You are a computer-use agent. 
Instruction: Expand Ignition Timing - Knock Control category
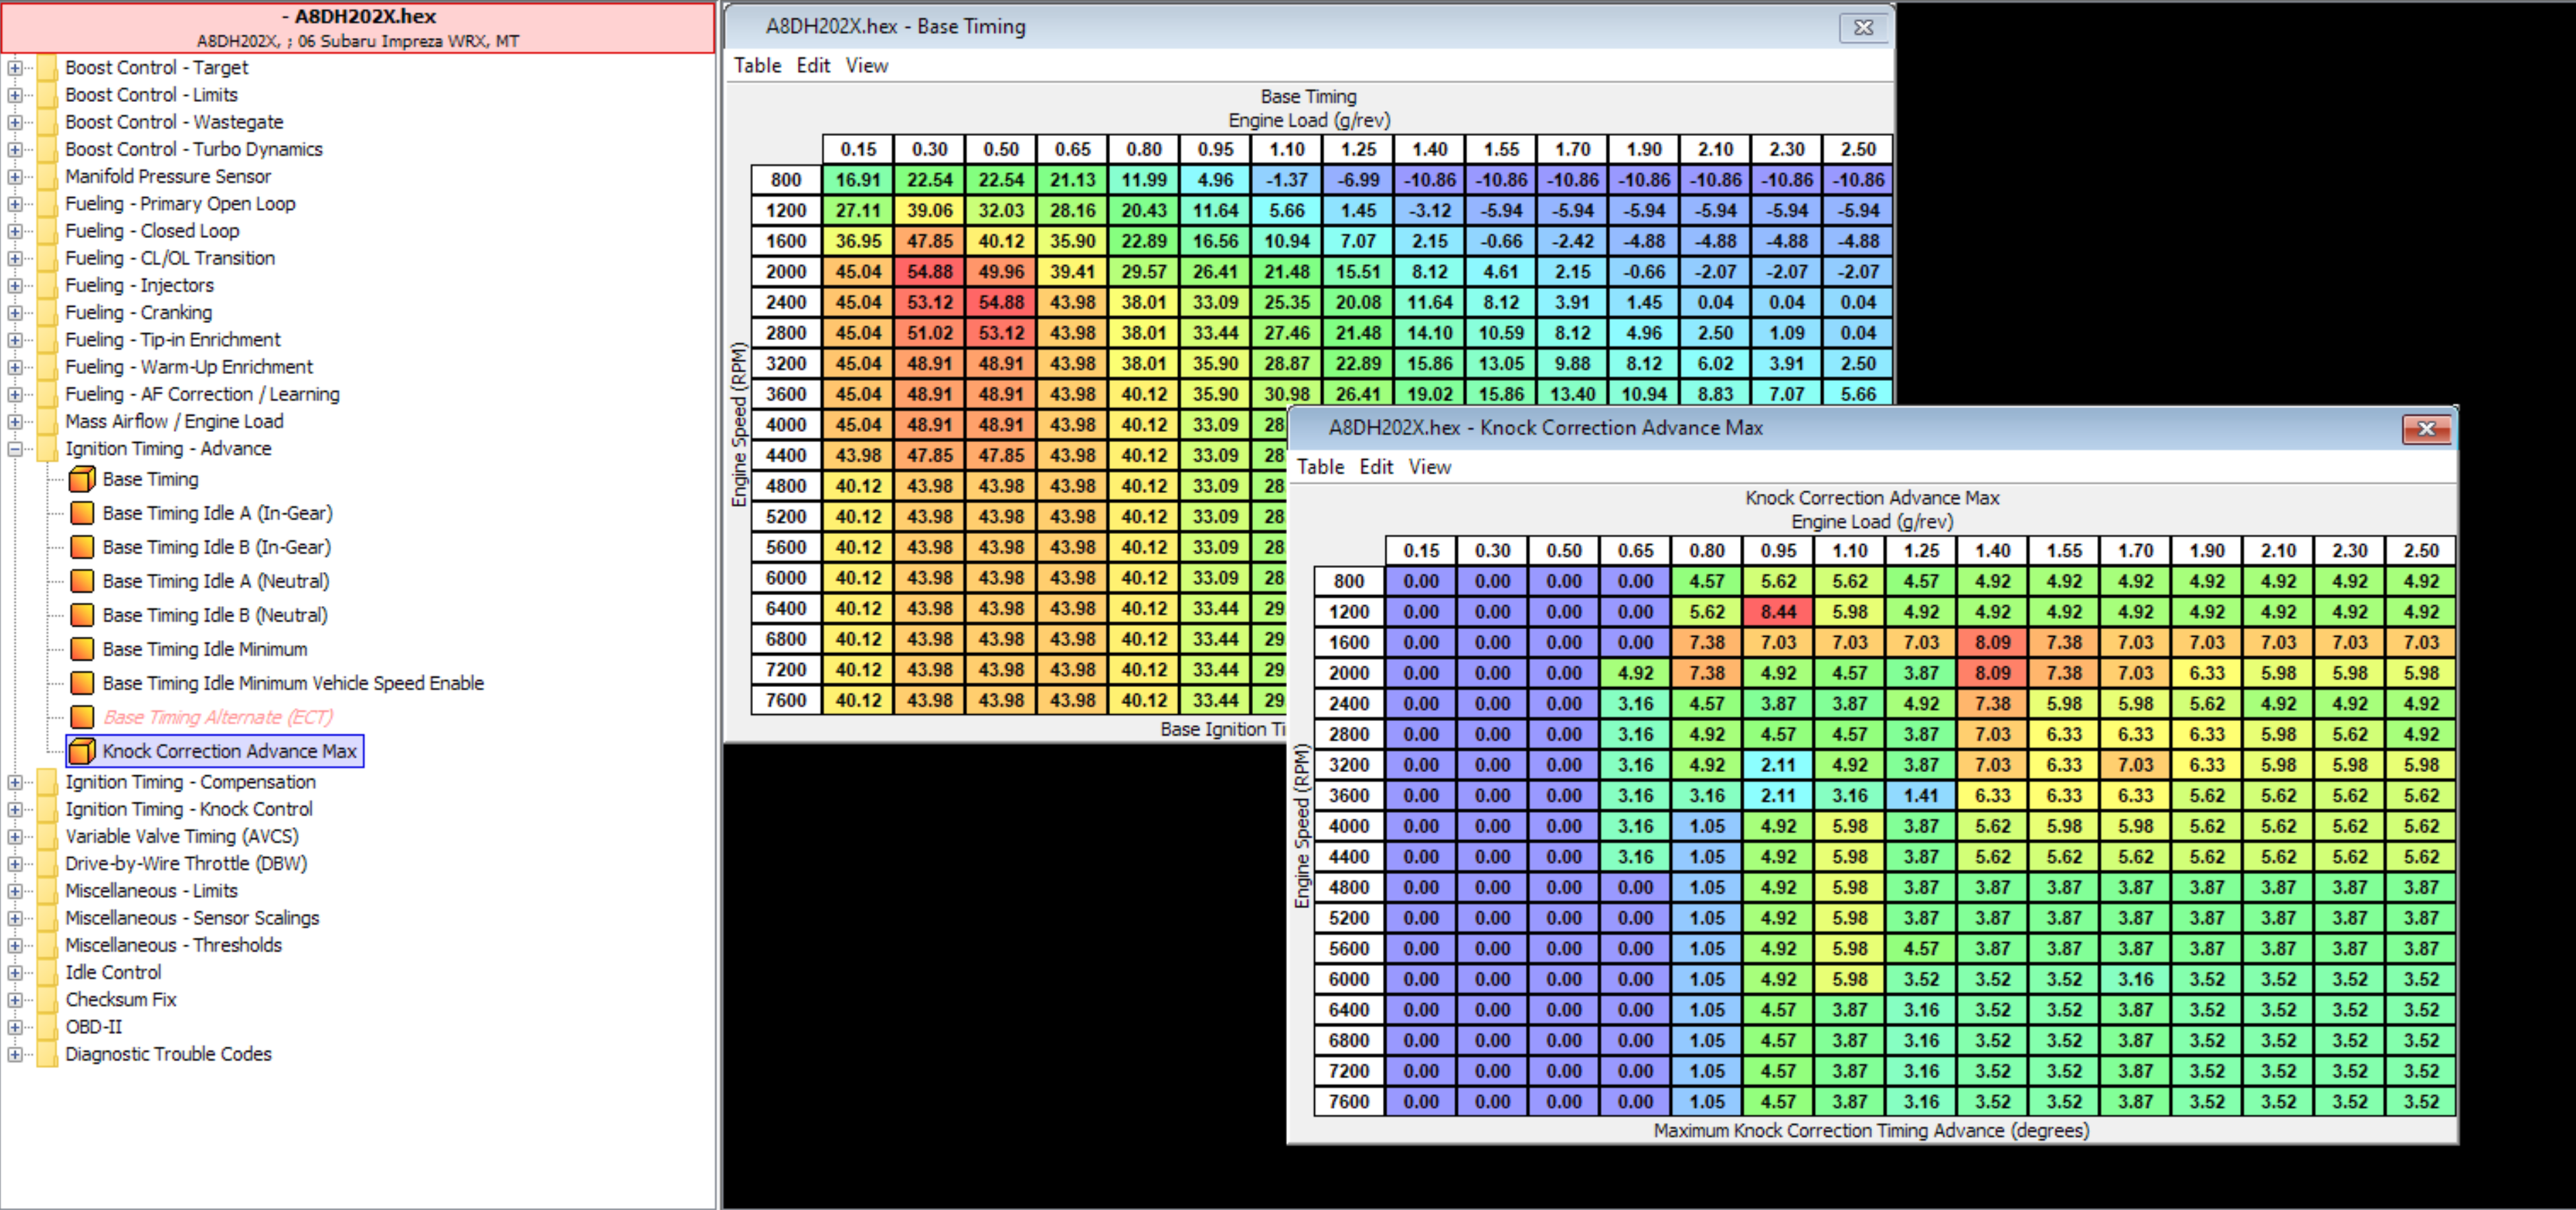point(15,810)
